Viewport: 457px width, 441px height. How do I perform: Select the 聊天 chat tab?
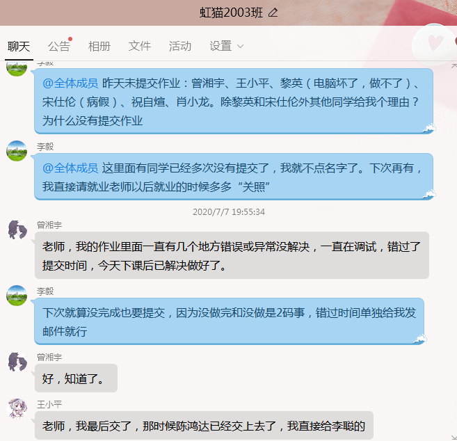click(x=19, y=46)
